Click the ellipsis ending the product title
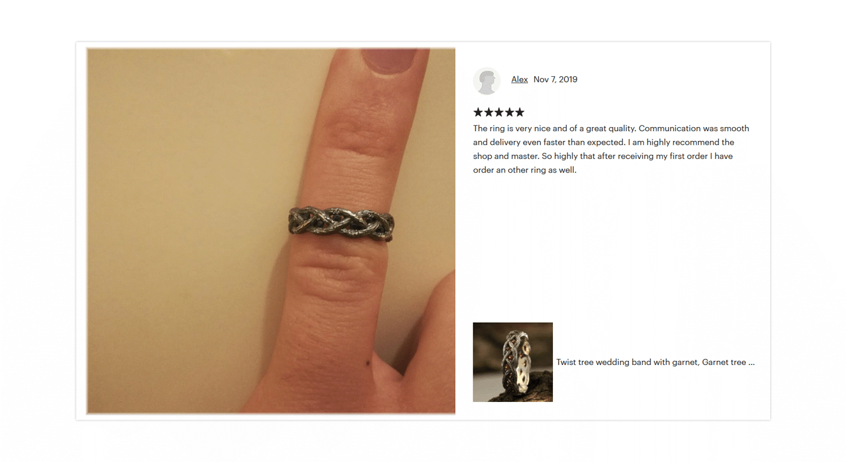The image size is (847, 462). click(x=752, y=363)
